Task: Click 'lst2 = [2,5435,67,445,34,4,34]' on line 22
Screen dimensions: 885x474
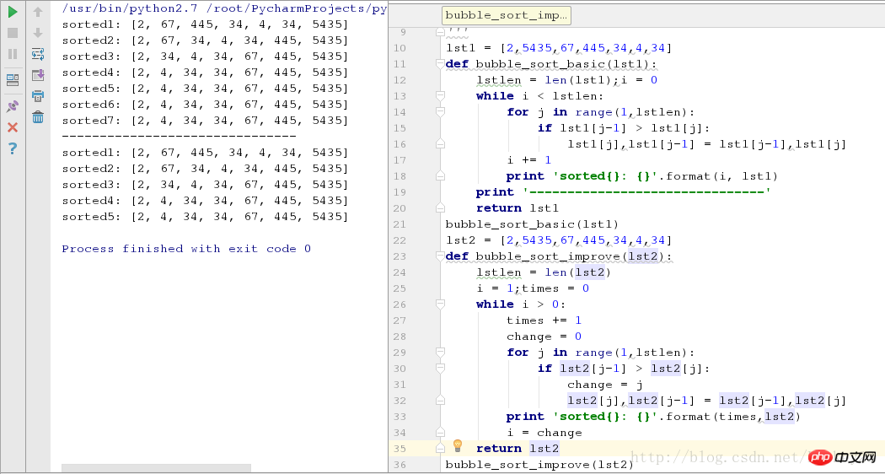Action: [559, 240]
